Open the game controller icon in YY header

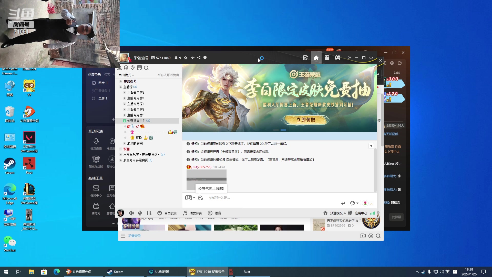(x=338, y=58)
